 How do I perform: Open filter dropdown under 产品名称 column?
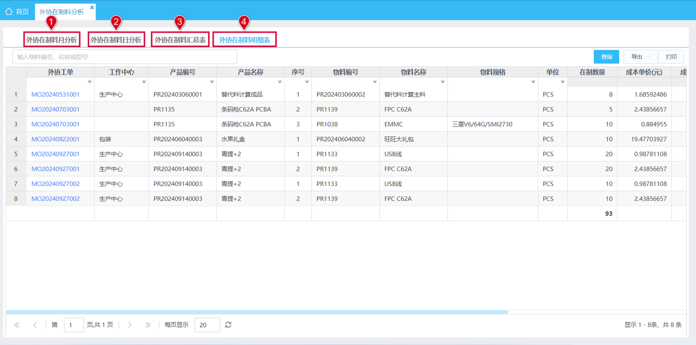pyautogui.click(x=280, y=82)
